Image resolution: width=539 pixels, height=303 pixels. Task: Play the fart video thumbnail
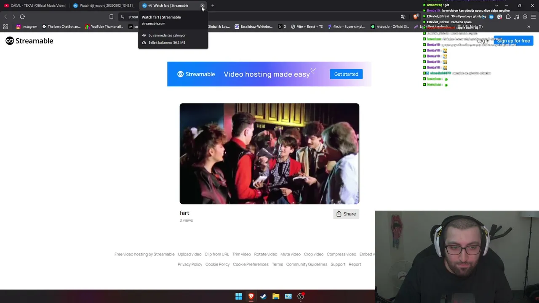point(269,154)
